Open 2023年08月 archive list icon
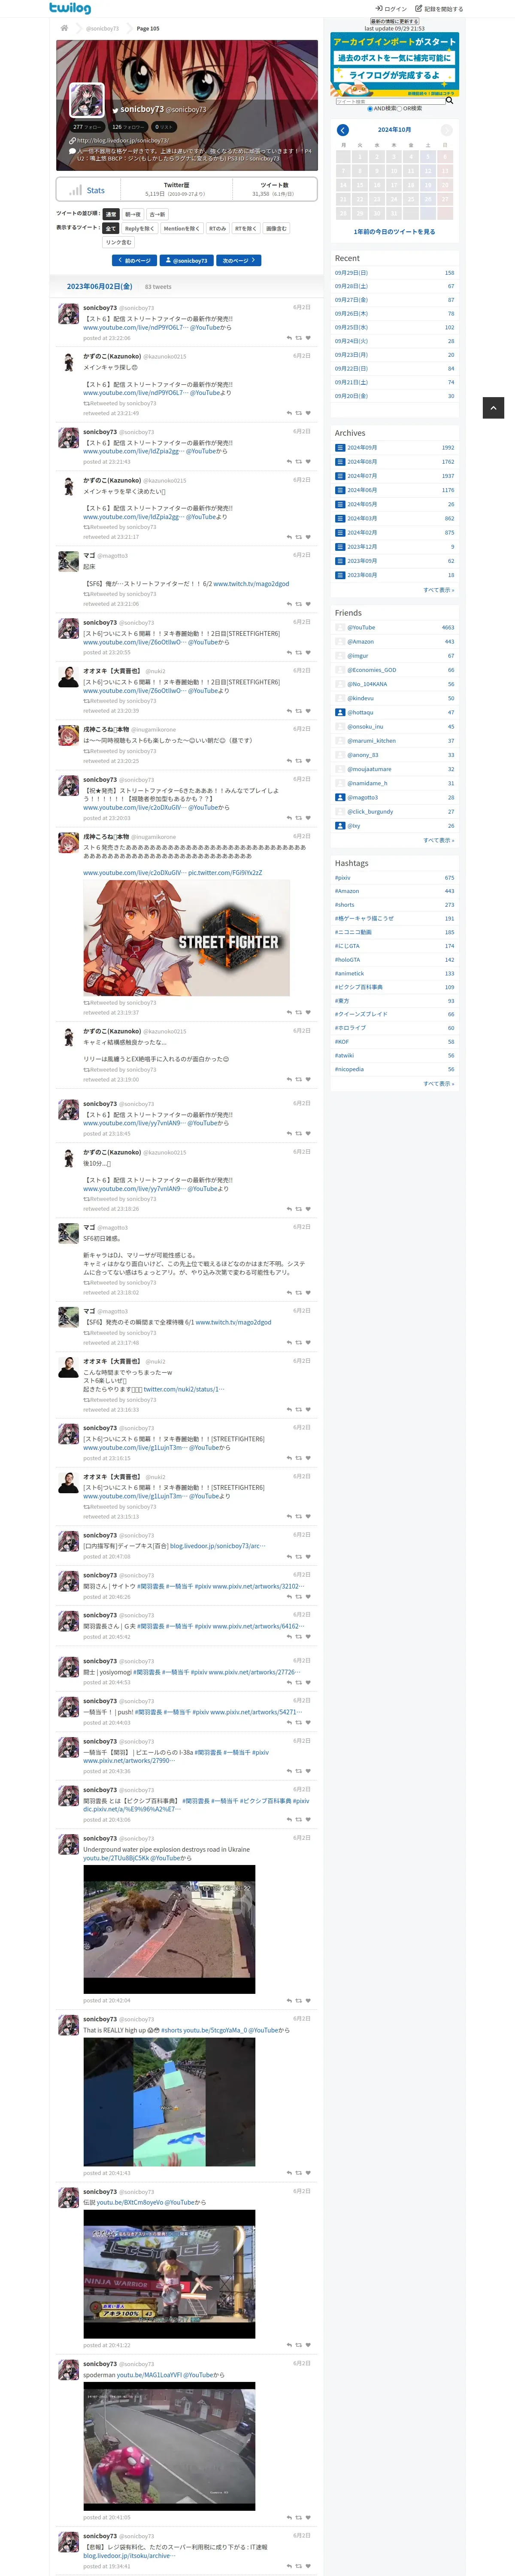The image size is (515, 2576). [x=340, y=575]
